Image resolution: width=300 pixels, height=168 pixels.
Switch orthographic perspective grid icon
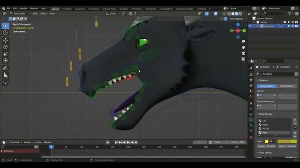[x=243, y=59]
